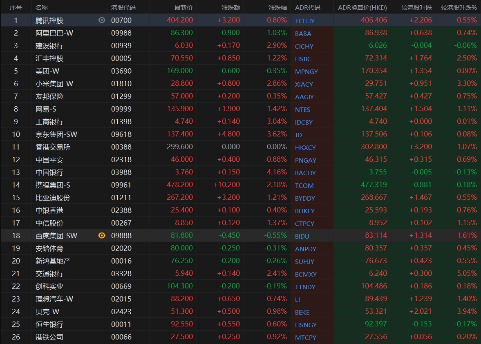Open the BIDU ADR link

click(302, 236)
